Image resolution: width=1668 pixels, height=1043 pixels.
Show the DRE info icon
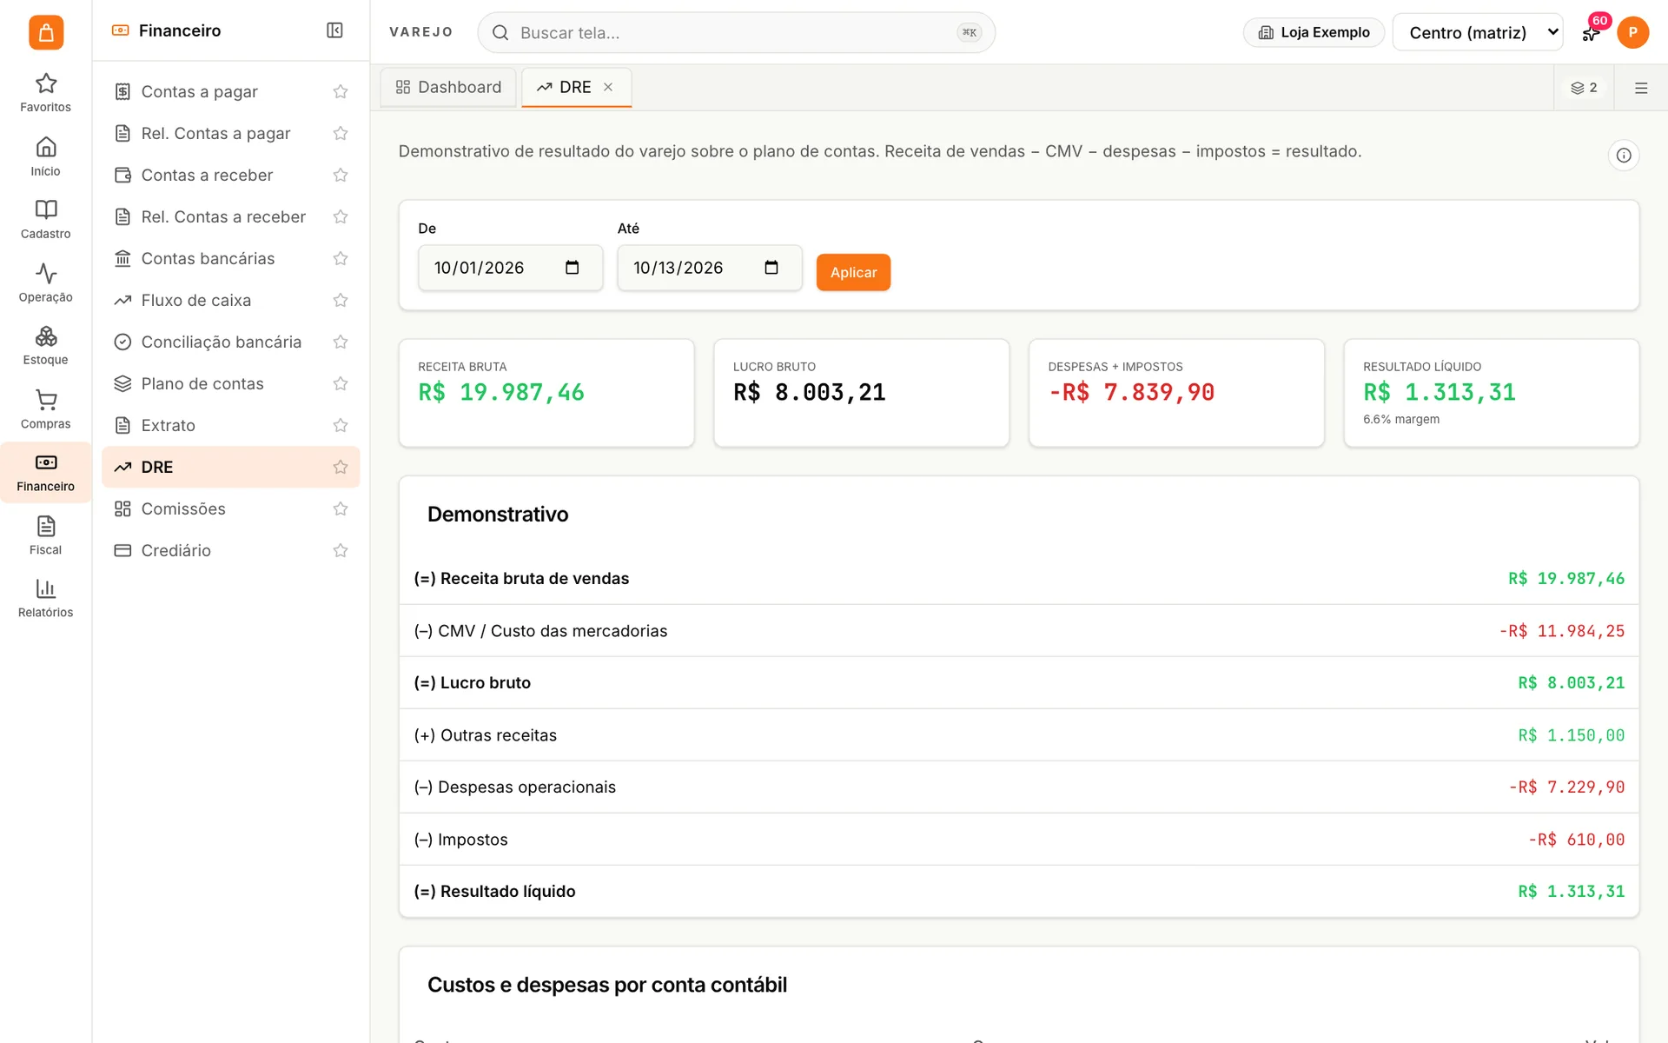1624,156
